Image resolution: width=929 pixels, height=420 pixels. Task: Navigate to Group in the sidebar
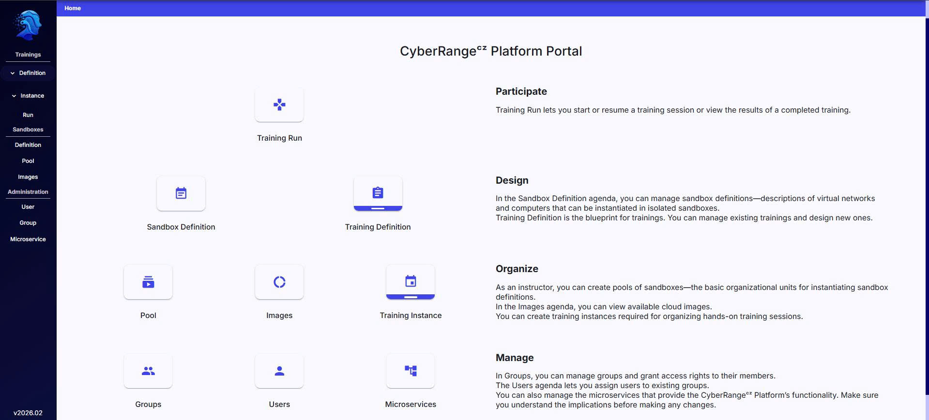click(28, 223)
